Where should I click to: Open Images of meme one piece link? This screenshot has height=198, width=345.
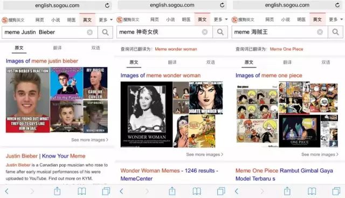pyautogui.click(x=268, y=76)
